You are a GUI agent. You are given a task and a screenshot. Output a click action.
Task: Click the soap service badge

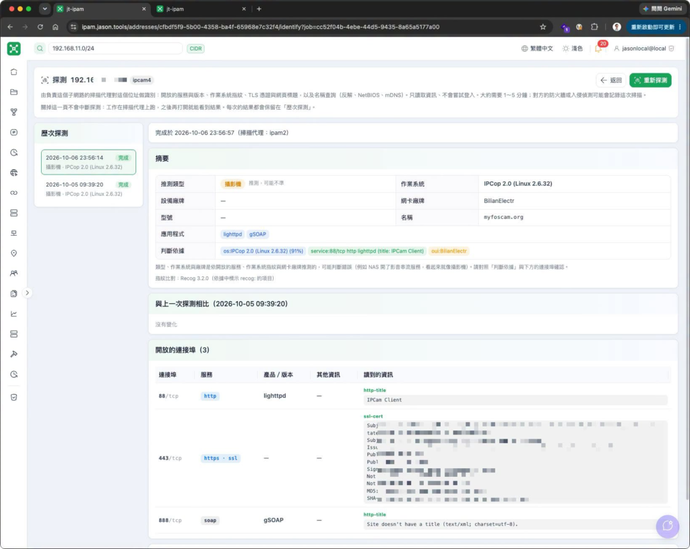[210, 521]
